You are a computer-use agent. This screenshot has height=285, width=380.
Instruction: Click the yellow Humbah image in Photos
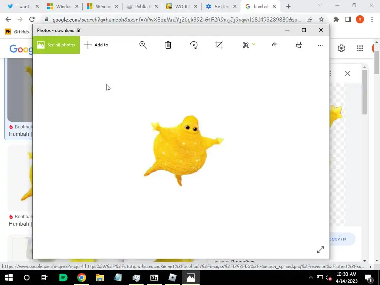[183, 151]
